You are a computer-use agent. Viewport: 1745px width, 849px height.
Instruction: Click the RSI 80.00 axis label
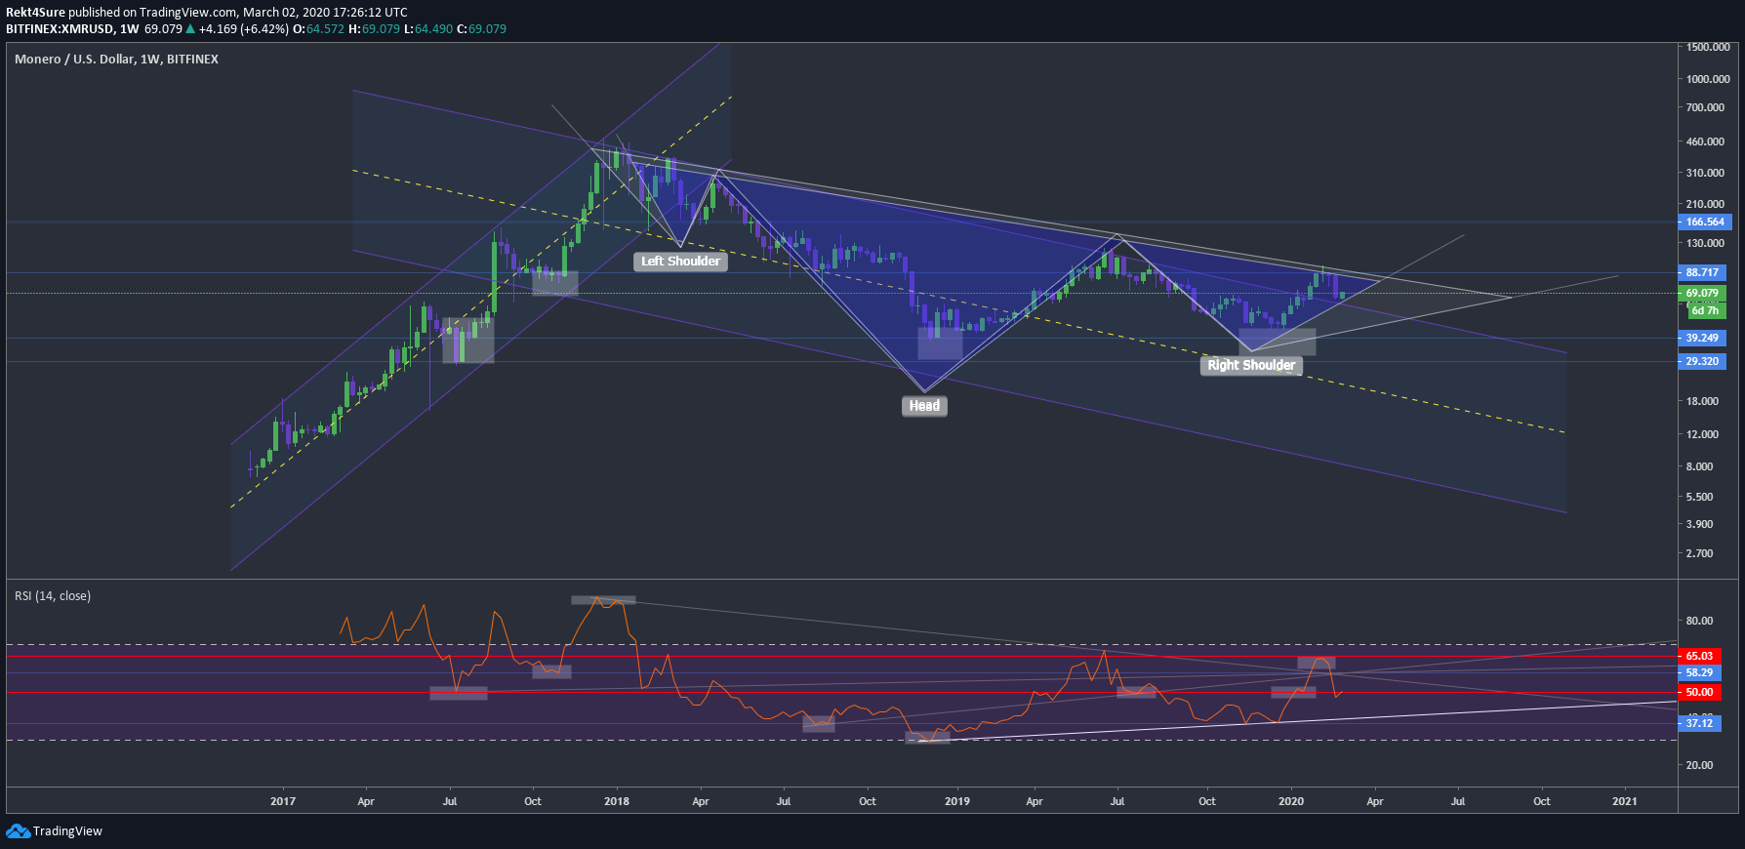[1699, 621]
